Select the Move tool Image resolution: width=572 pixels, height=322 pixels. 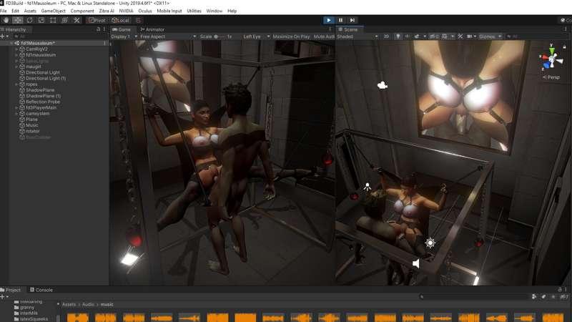[17, 20]
